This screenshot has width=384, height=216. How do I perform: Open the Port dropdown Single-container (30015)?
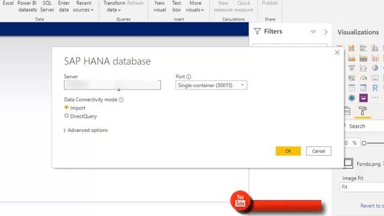(x=211, y=85)
